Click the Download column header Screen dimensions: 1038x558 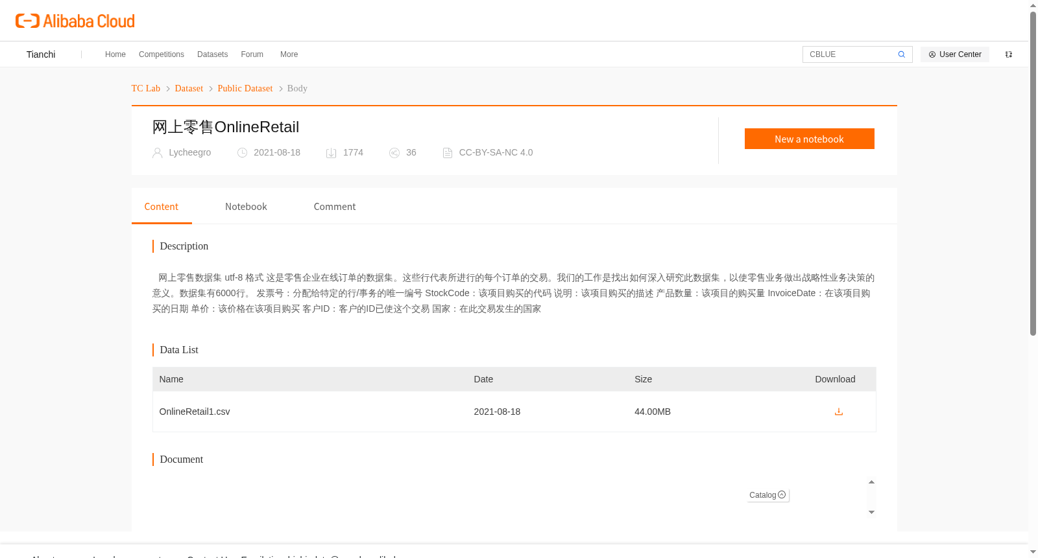(x=835, y=379)
